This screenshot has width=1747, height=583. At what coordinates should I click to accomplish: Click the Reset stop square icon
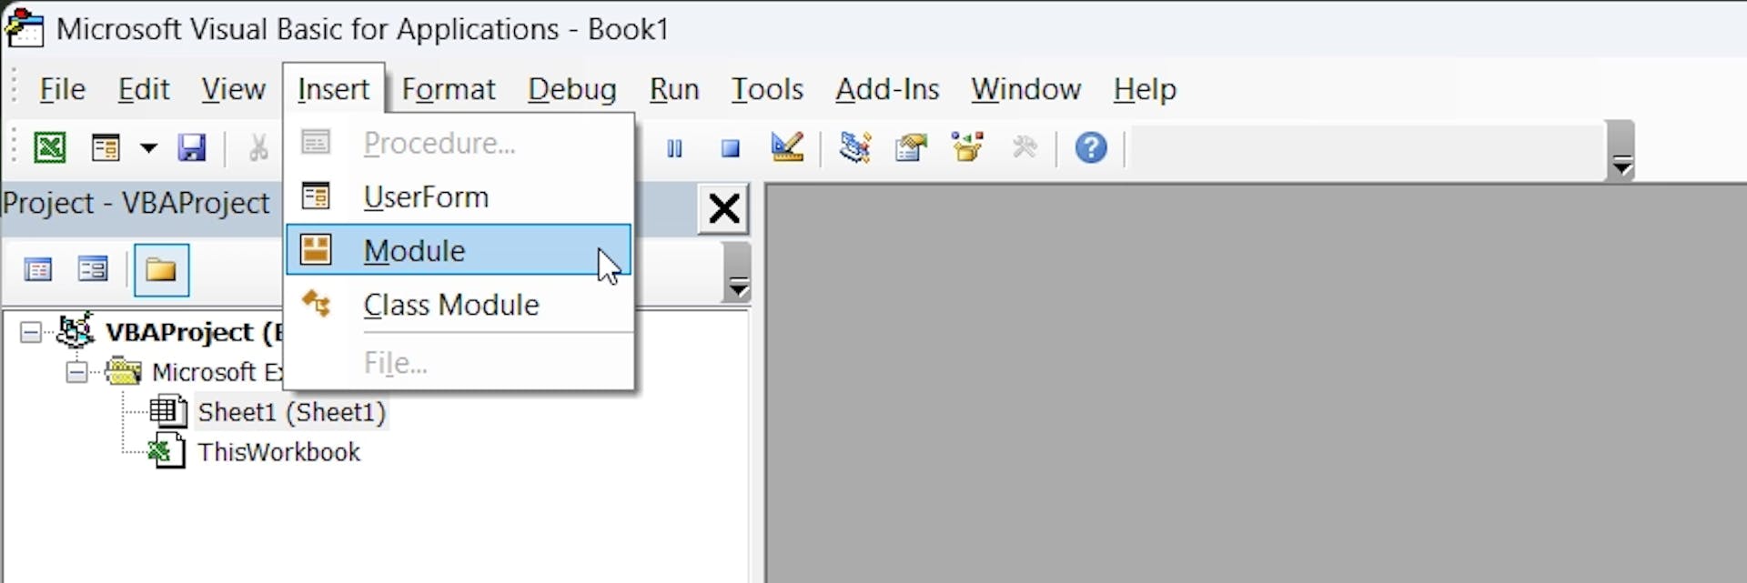pos(730,148)
